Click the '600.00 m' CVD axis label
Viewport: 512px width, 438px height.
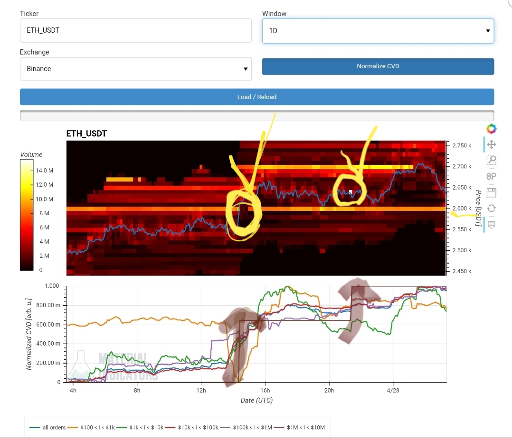[48, 324]
